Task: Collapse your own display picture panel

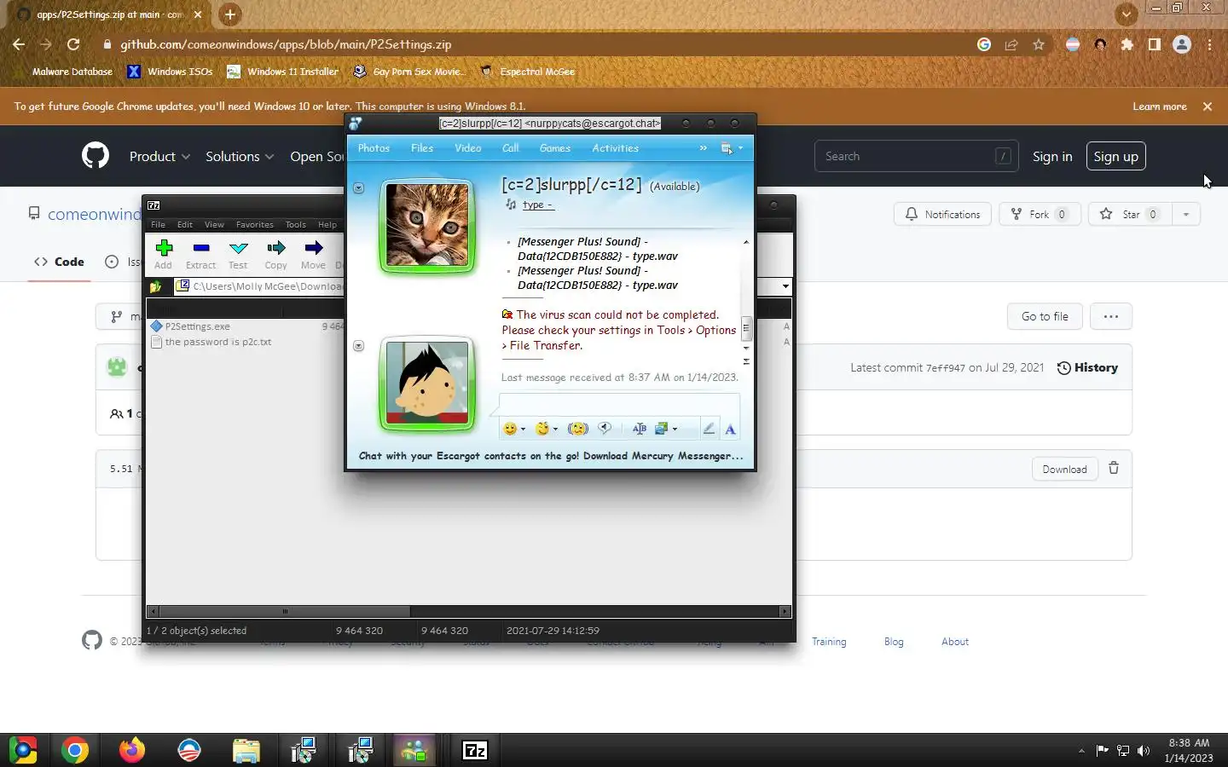Action: pyautogui.click(x=359, y=345)
